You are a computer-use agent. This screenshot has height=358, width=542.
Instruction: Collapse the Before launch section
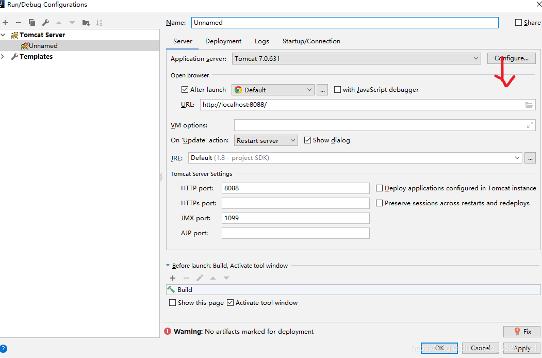(x=168, y=266)
